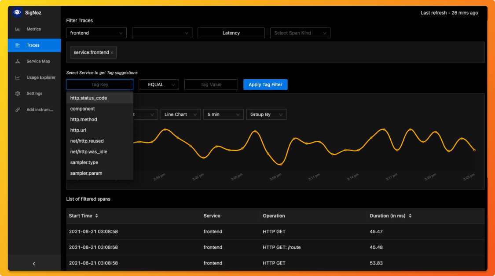Click Last refresh - 26 mins ago text

[449, 13]
